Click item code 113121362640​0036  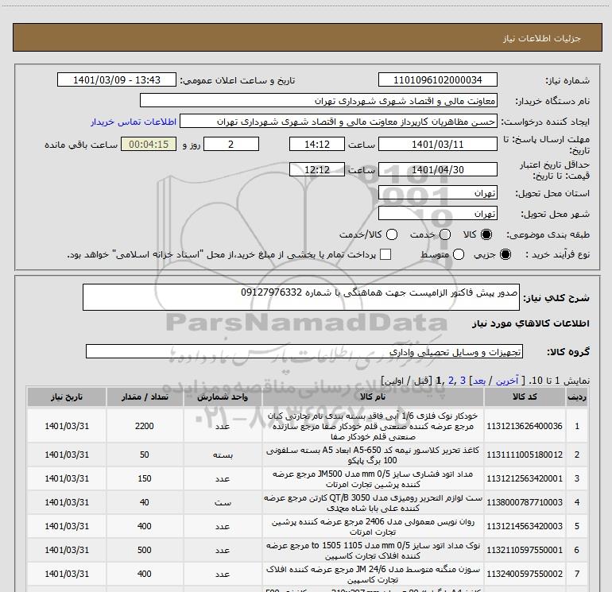(525, 426)
